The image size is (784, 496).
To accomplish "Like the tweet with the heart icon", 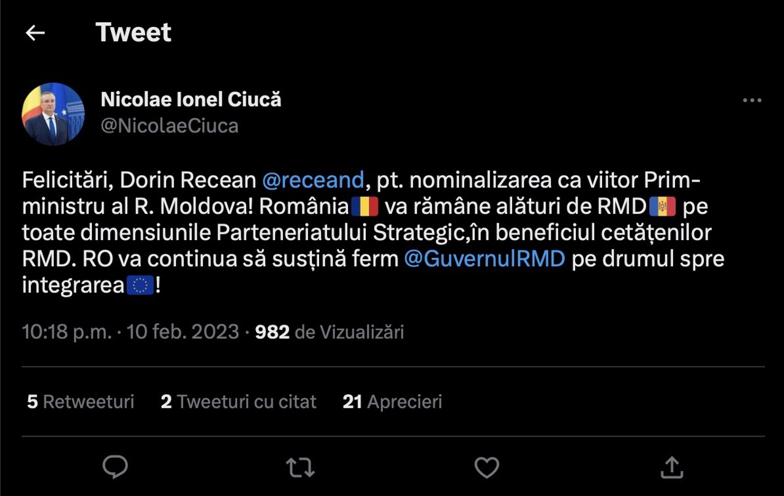I will (487, 467).
